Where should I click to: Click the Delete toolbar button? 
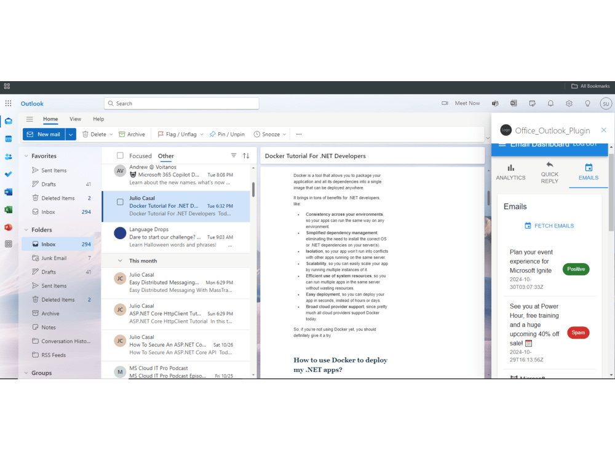tap(95, 134)
